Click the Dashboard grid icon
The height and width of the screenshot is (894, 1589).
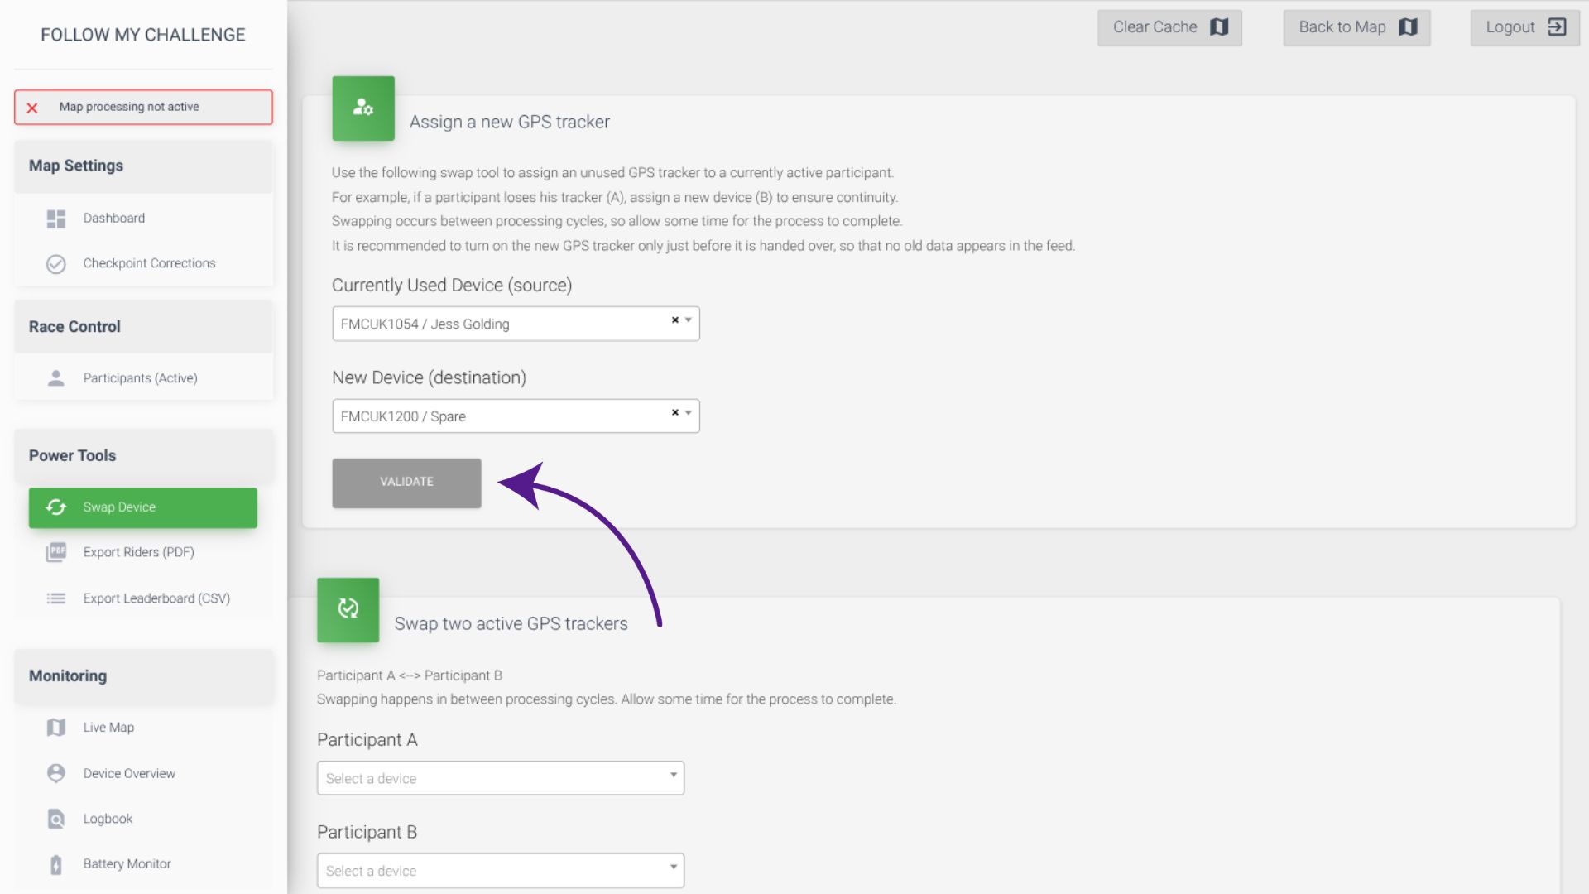point(55,219)
